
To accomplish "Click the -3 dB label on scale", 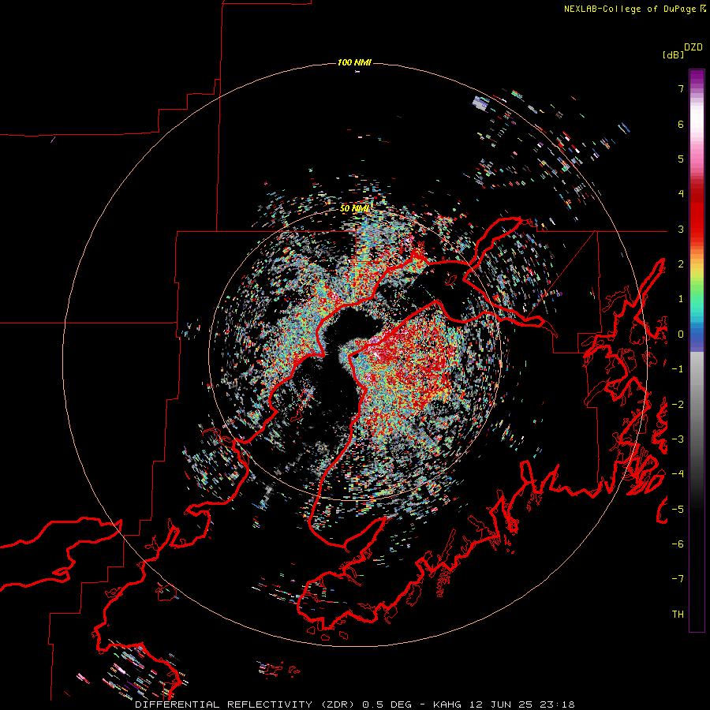I will pos(678,439).
